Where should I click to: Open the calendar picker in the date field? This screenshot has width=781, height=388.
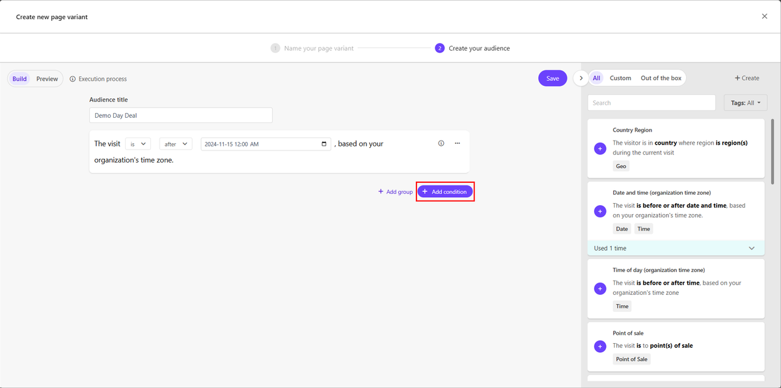[325, 144]
